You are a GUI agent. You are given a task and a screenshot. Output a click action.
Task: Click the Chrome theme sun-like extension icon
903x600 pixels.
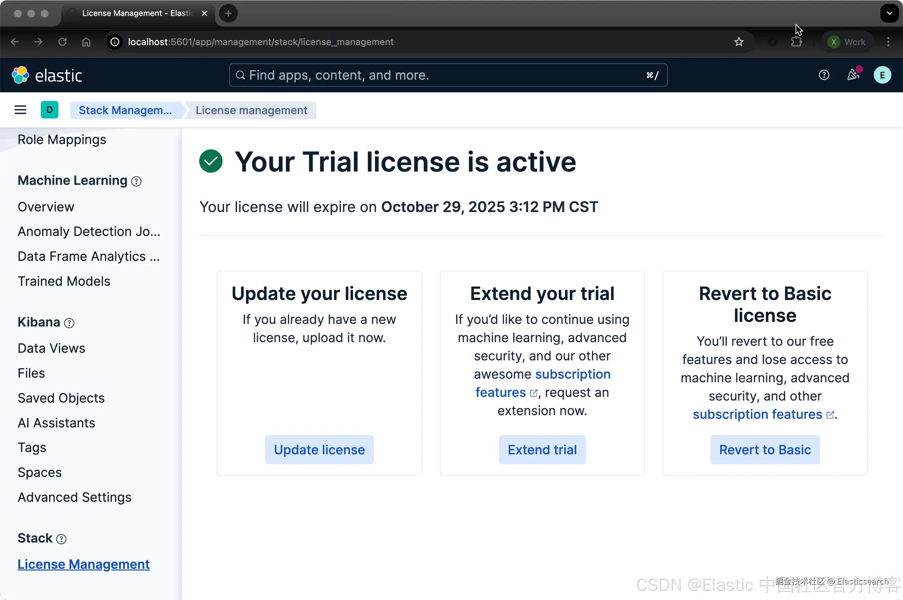pos(772,42)
